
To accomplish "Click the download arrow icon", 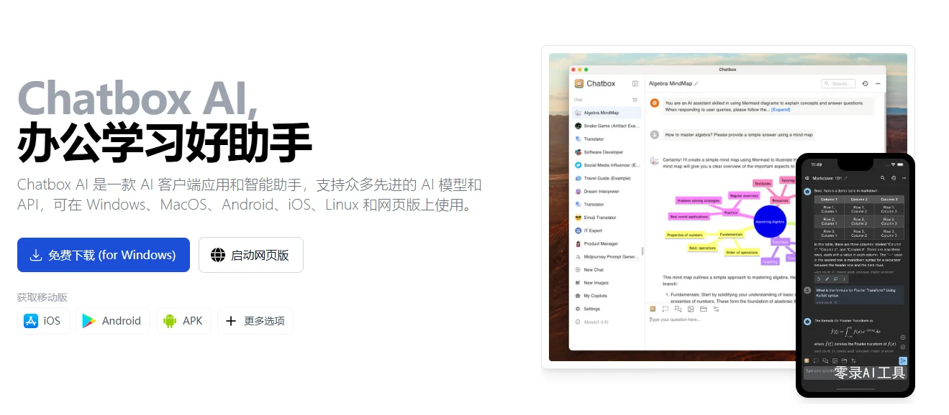I will point(36,255).
